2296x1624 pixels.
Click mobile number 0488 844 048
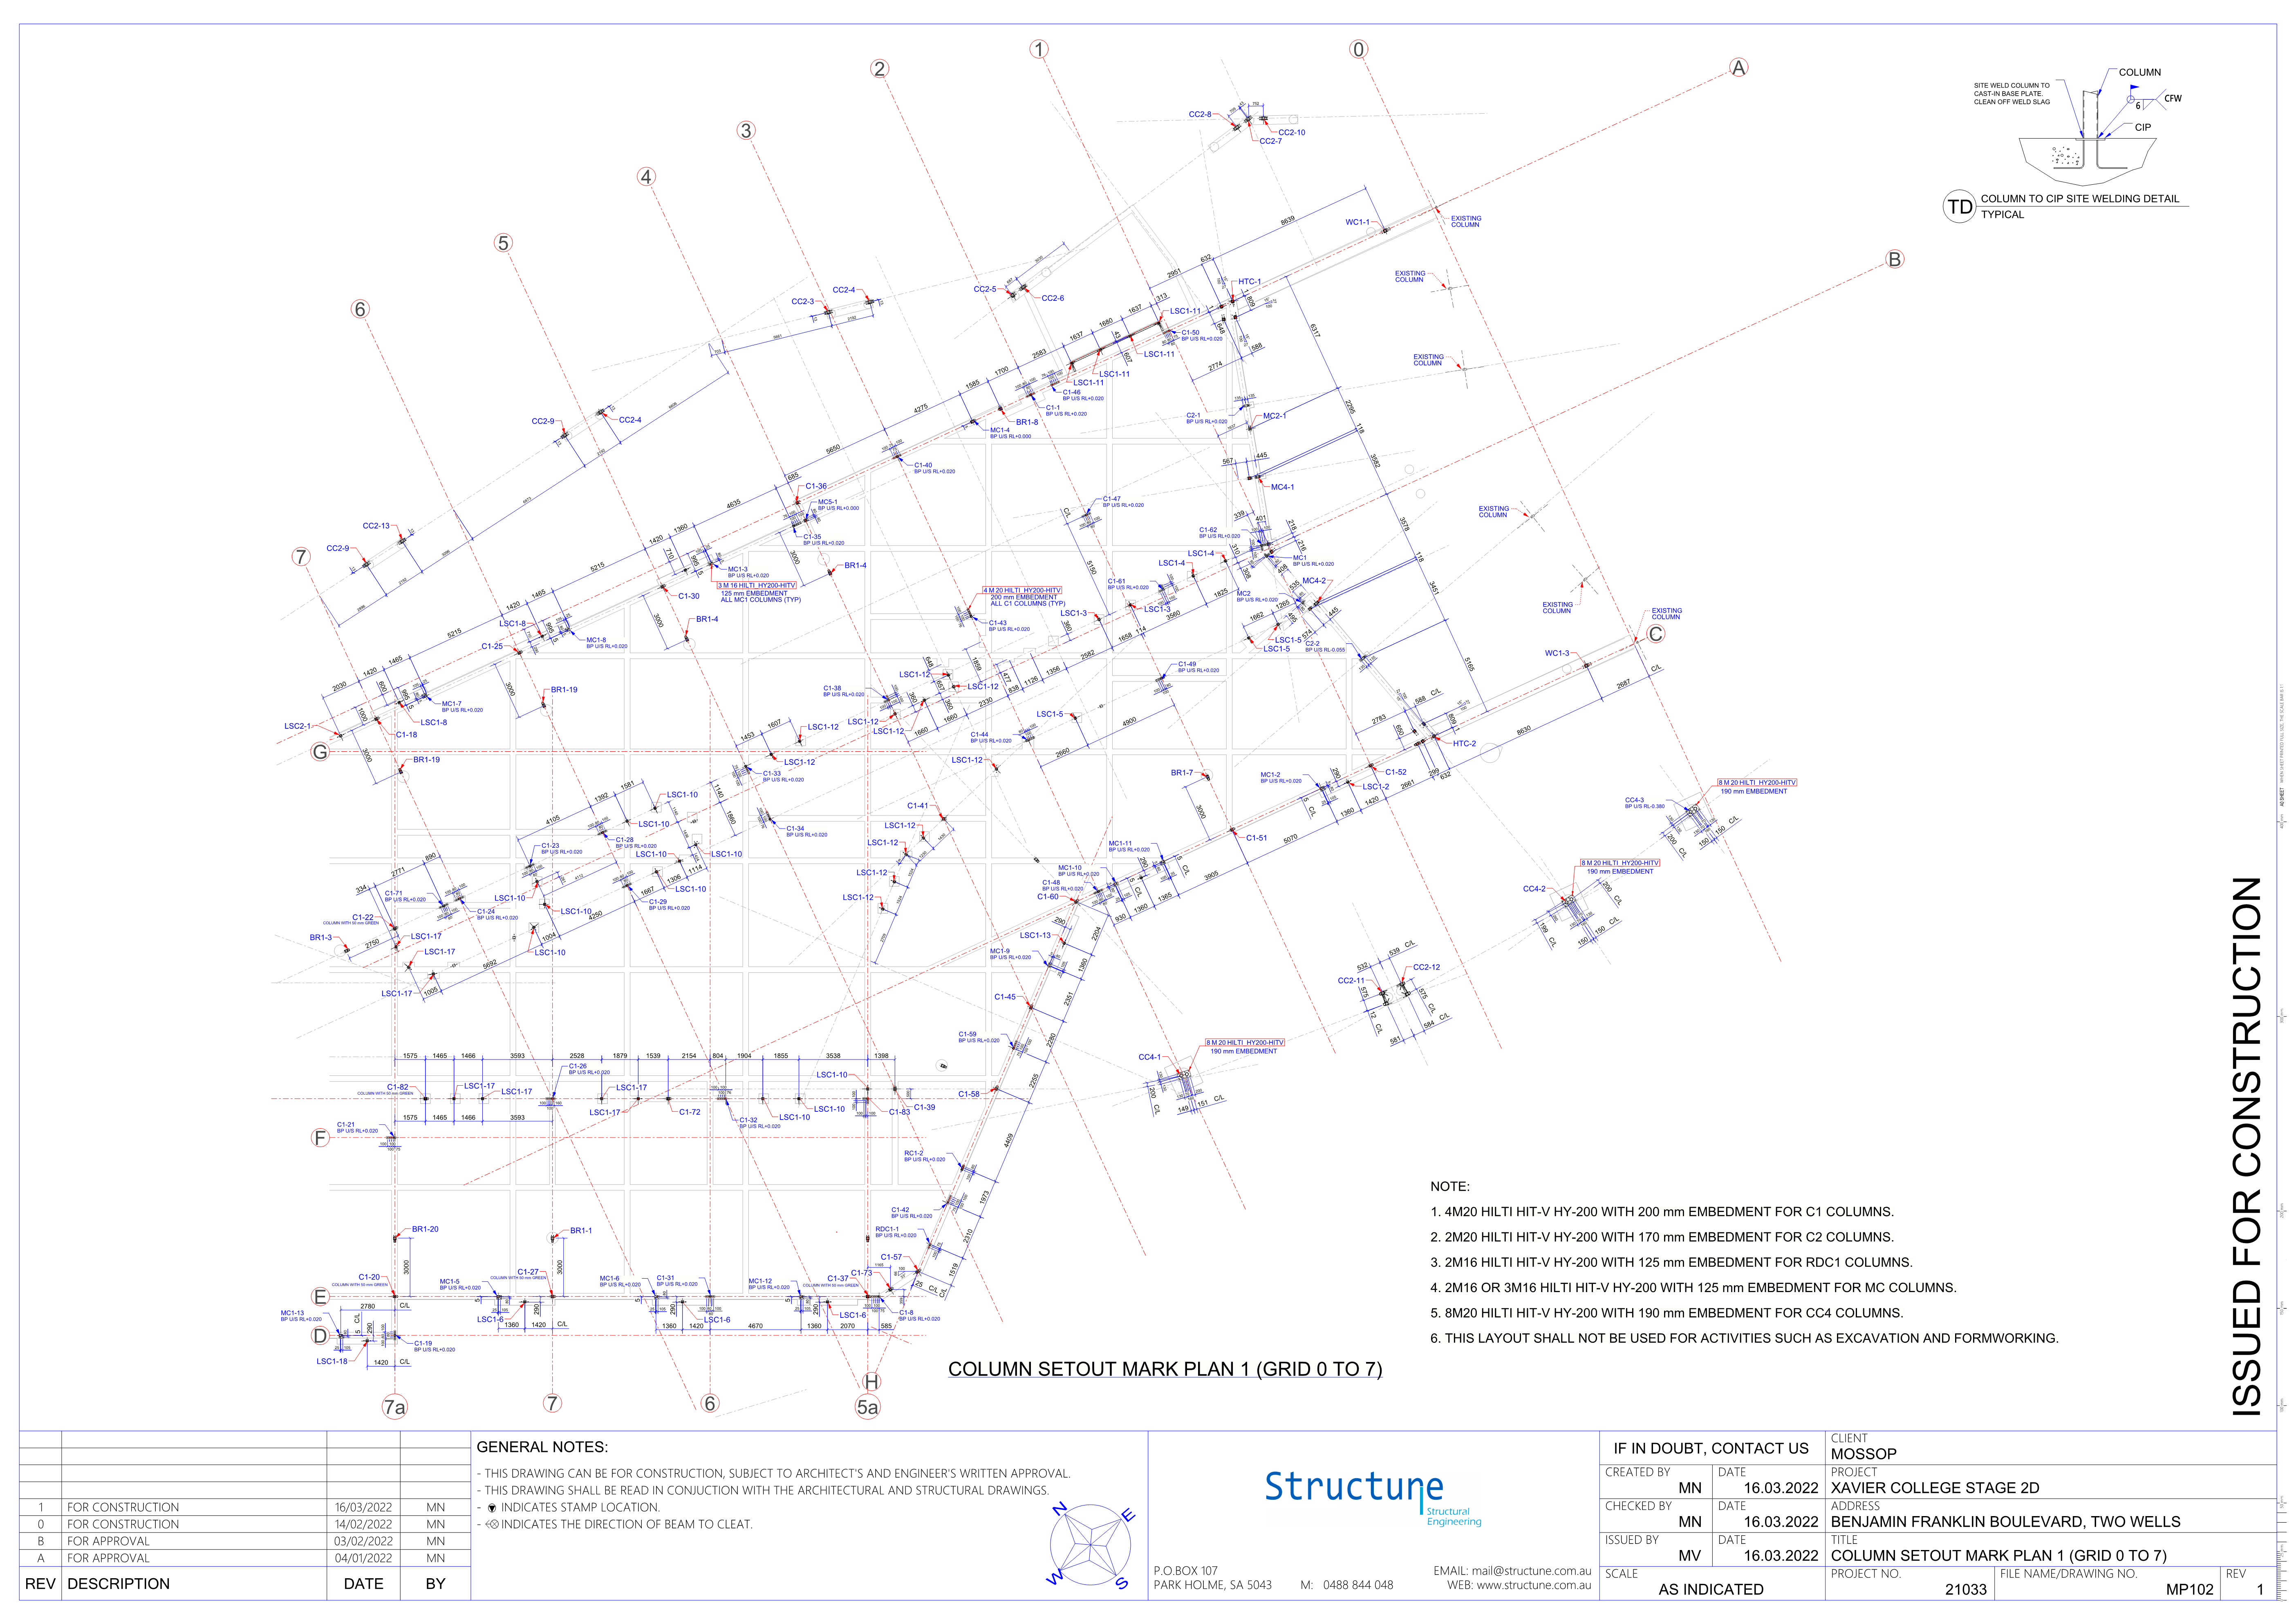point(1358,1585)
